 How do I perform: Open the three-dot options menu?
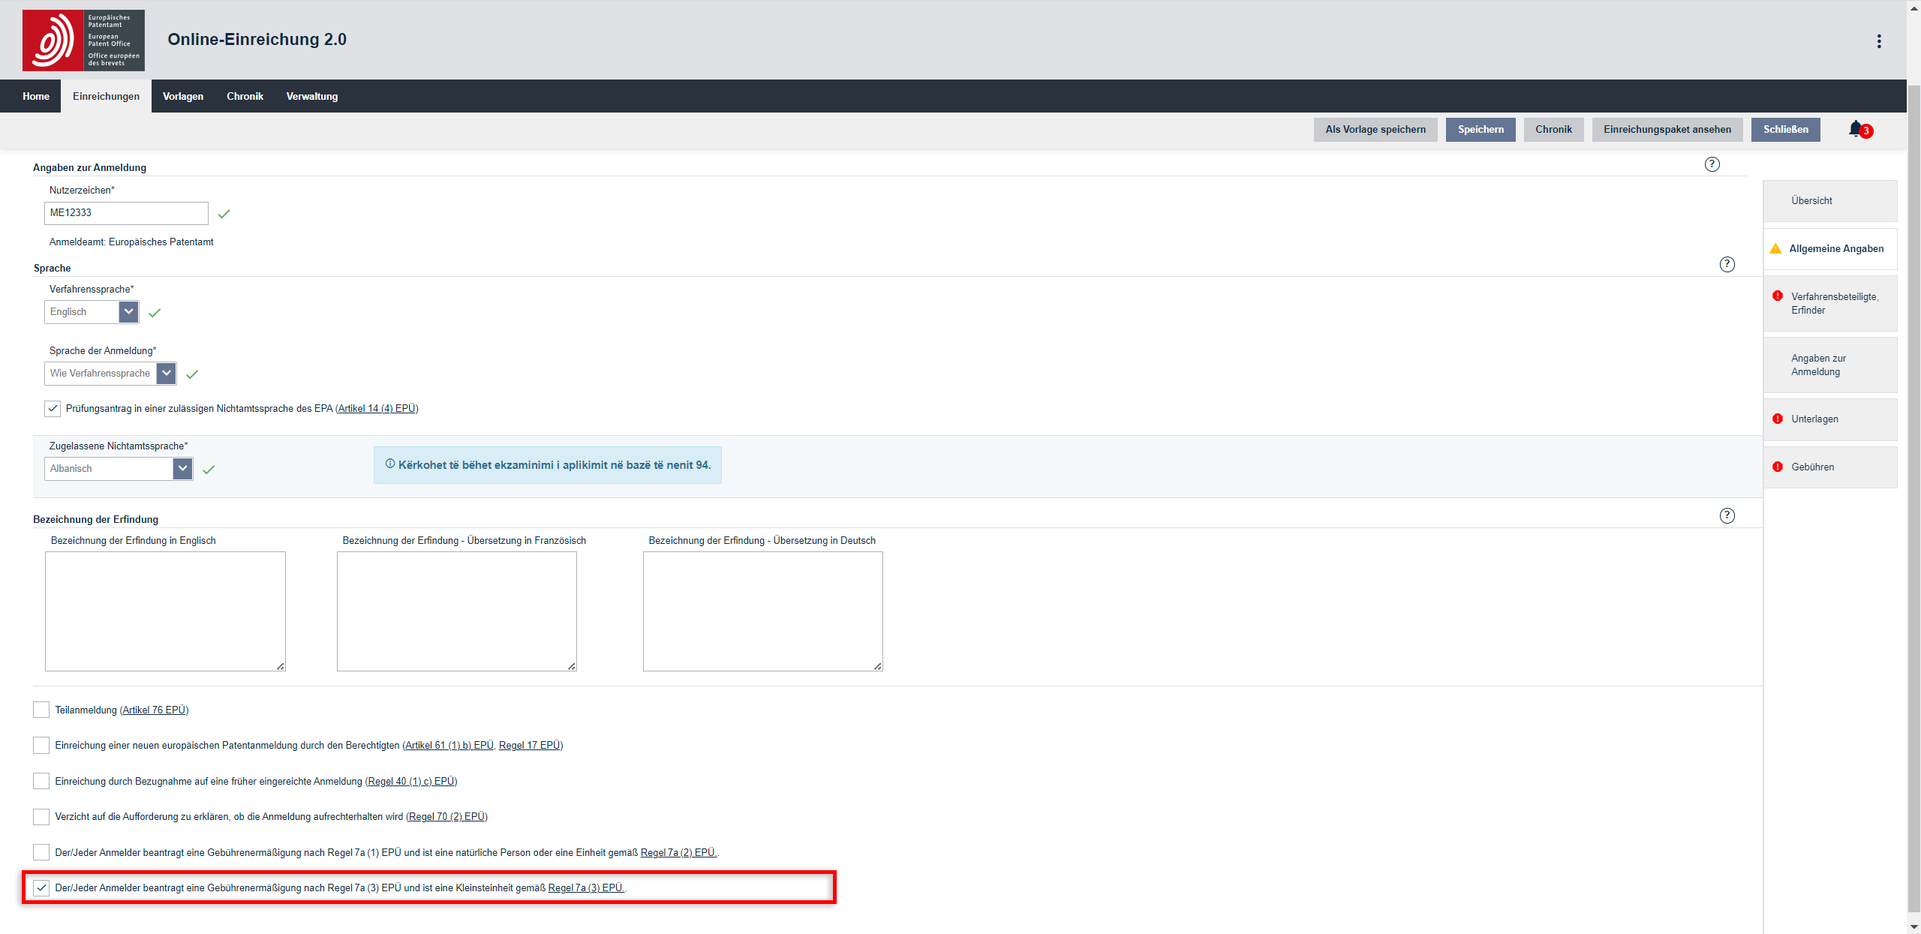click(x=1879, y=41)
